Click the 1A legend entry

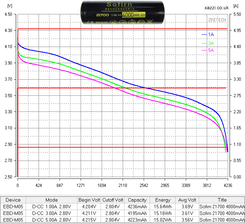point(207,34)
